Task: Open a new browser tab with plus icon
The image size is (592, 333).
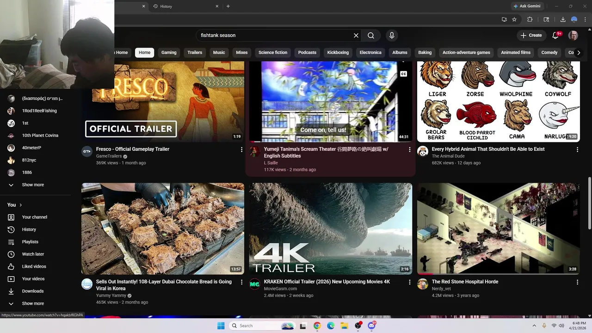Action: (x=228, y=6)
